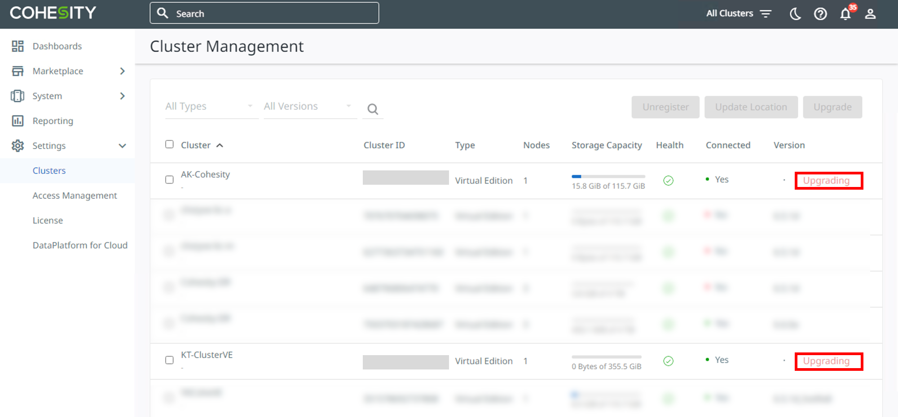Click the Connected column header
The width and height of the screenshot is (898, 417).
[728, 145]
